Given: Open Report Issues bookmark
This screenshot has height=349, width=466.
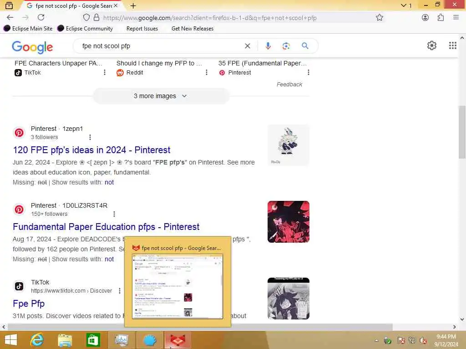Looking at the screenshot, I should coord(142,29).
